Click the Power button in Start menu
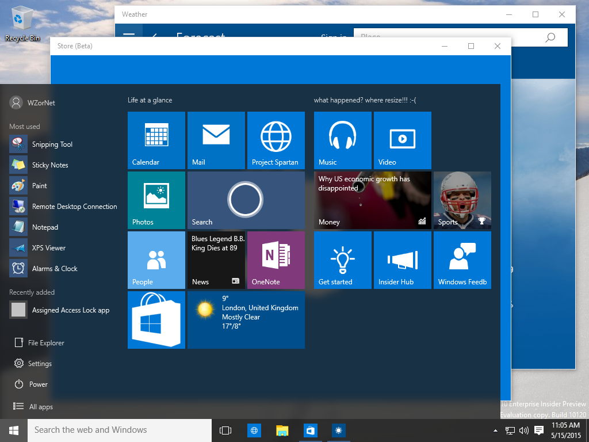 31,384
